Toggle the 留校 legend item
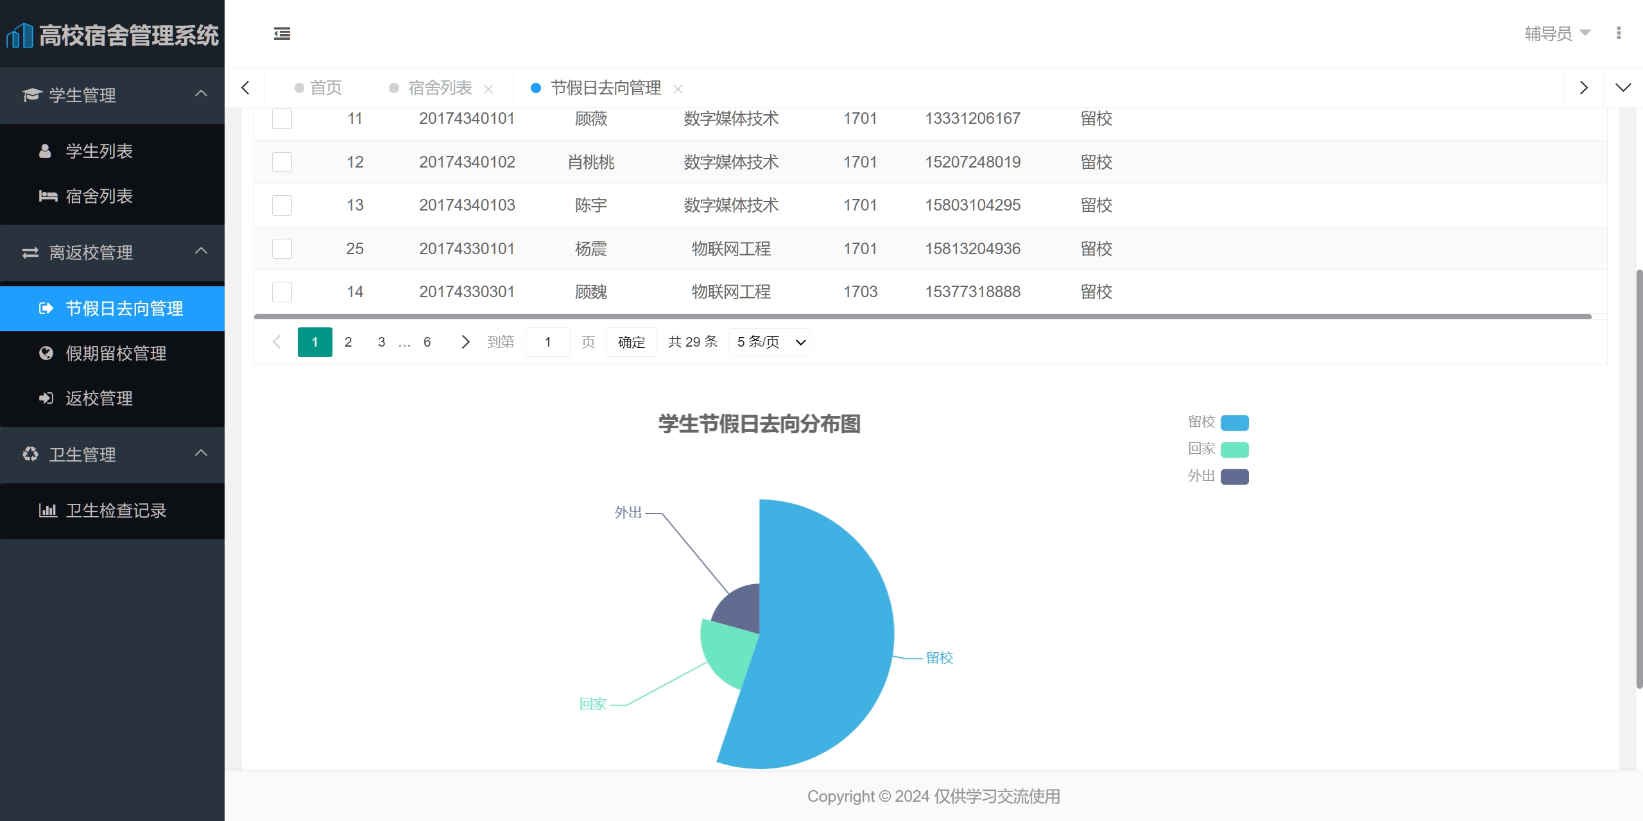This screenshot has width=1643, height=821. [1218, 422]
